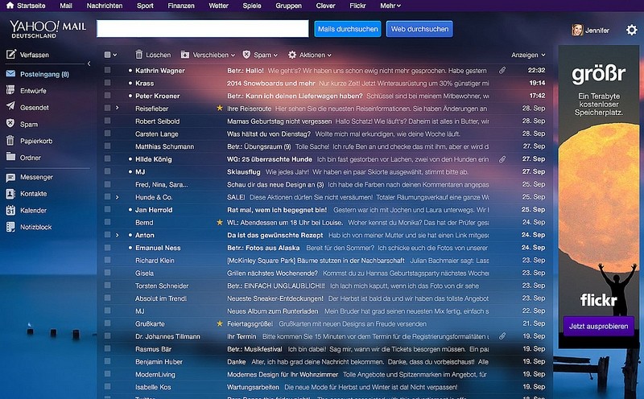This screenshot has height=399, width=644.
Task: Expand the Anton conversation arrow
Action: tap(117, 235)
